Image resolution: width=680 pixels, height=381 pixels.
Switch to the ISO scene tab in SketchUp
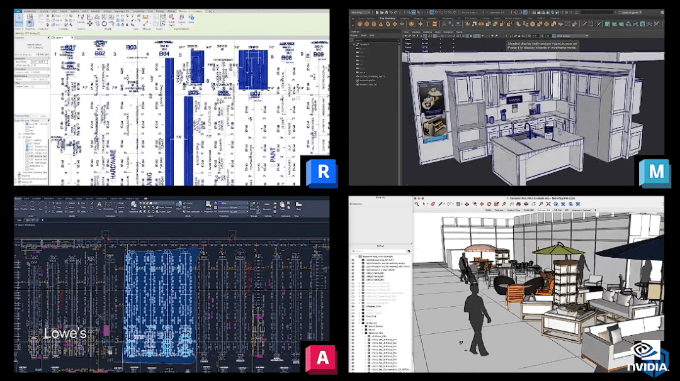tap(567, 211)
